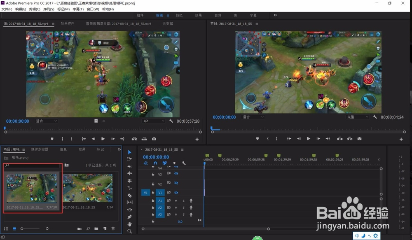Screen dimensions: 412x240
Task: Step forward one frame in source monitor
Action: 113,139
